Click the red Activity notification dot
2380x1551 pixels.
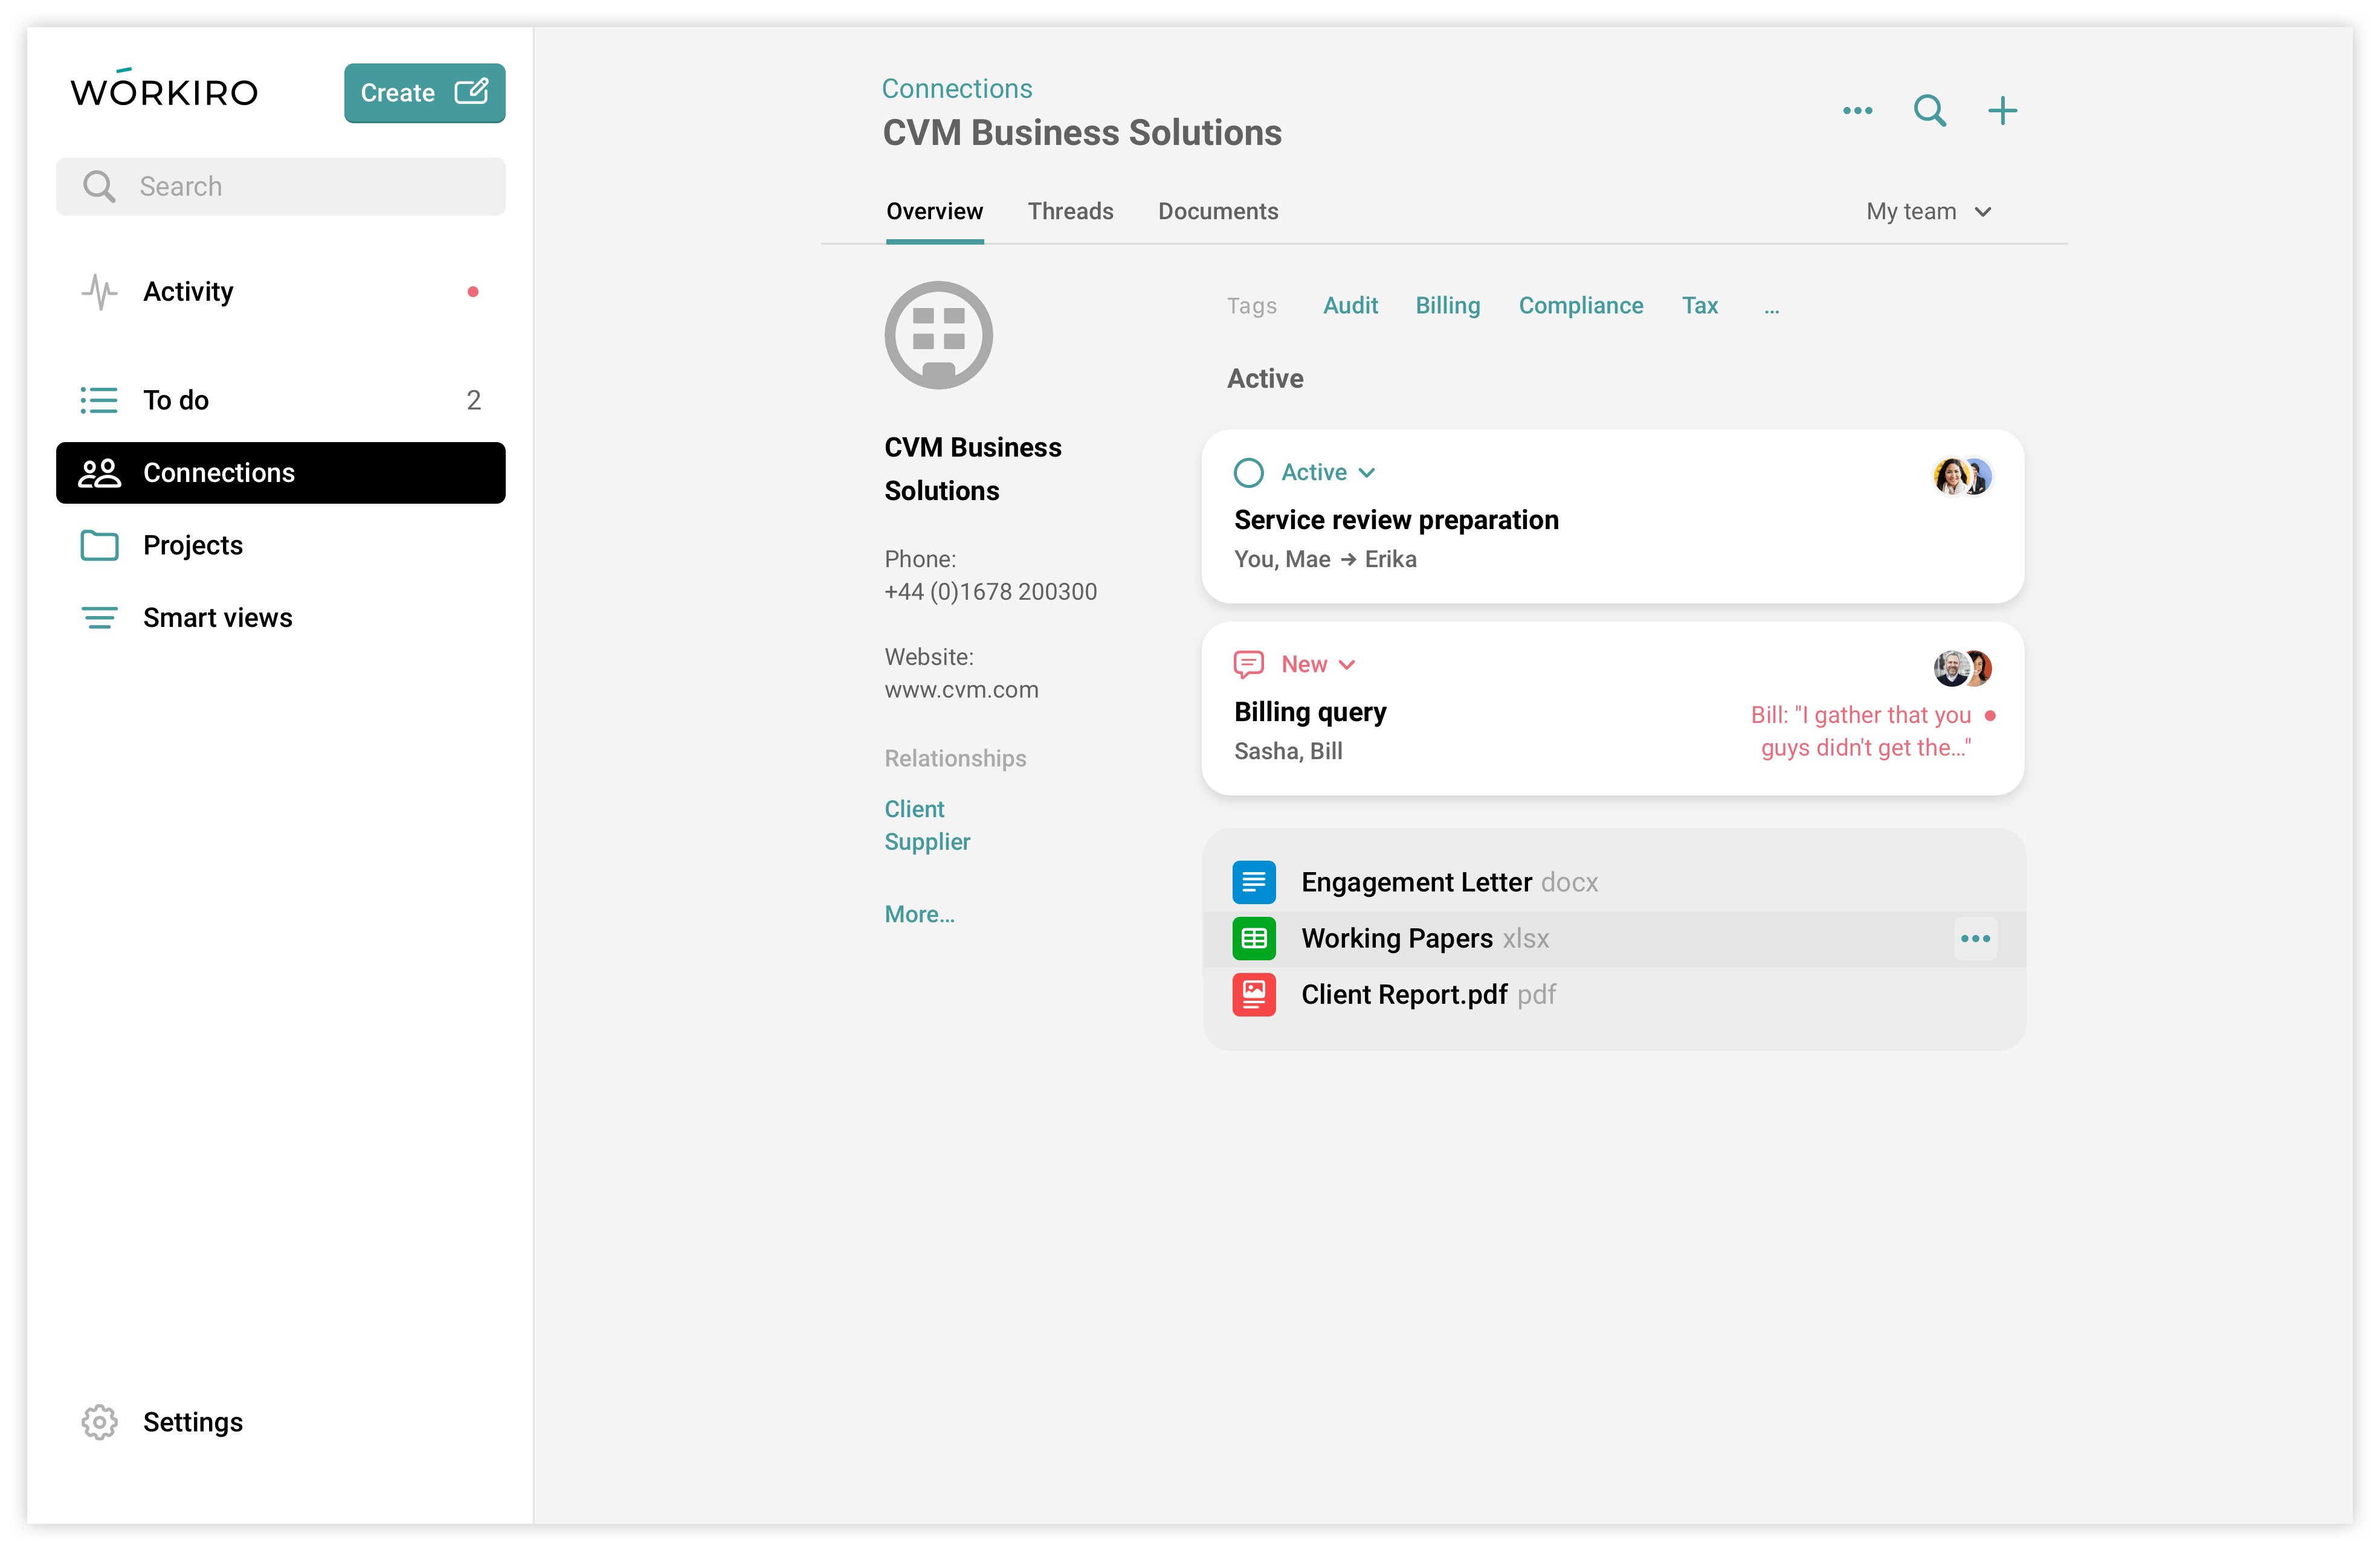[473, 292]
